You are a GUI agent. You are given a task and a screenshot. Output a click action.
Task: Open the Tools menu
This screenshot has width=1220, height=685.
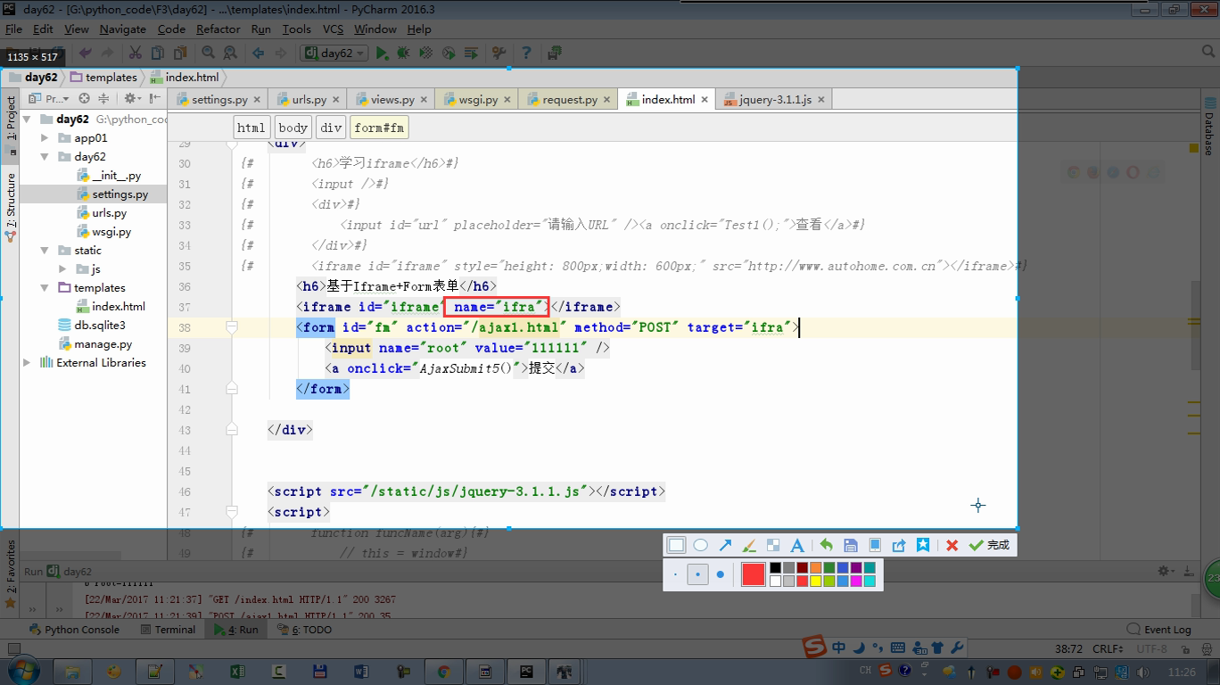tap(296, 29)
